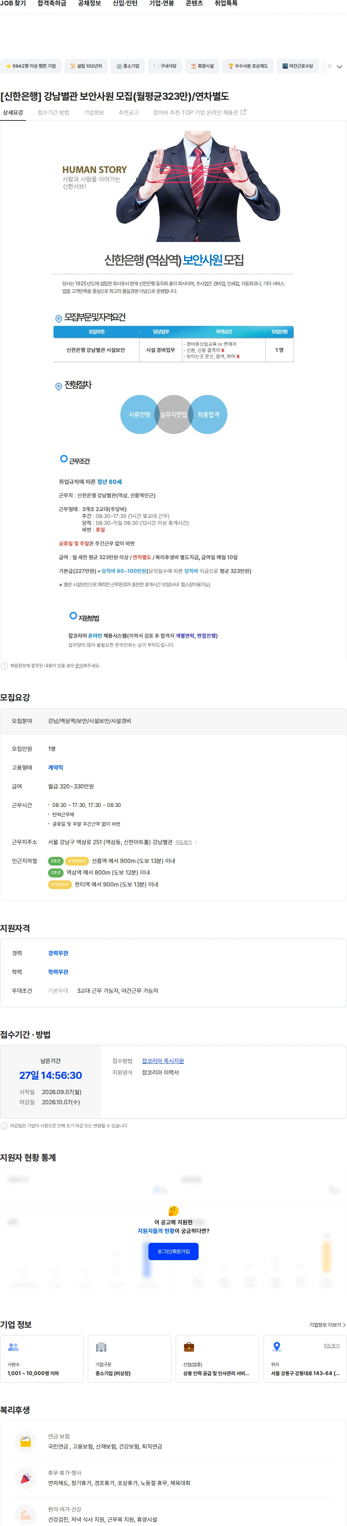Image resolution: width=347 pixels, height=1526 pixels.
Task: Click the 연금·보험 box icon
Action: coord(25,1442)
